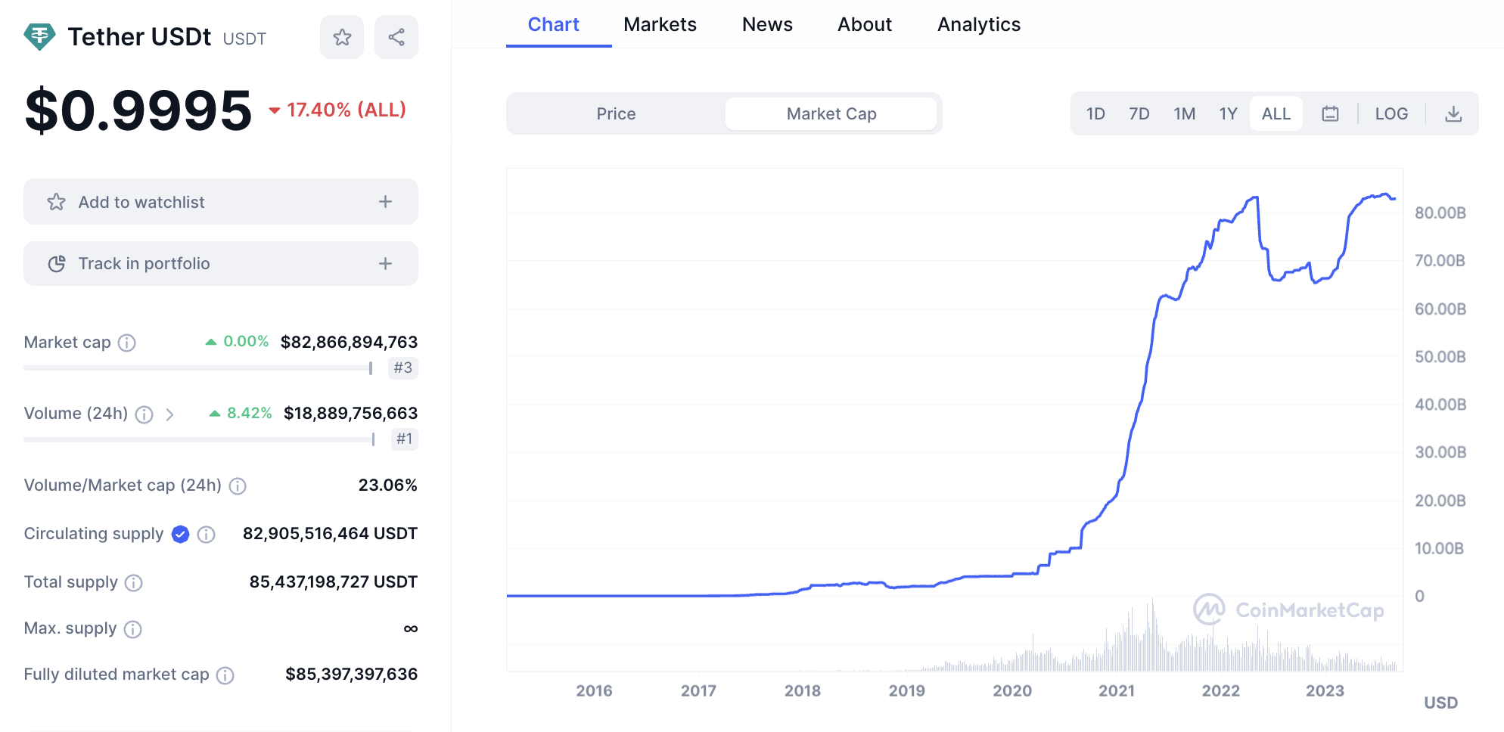Viewport: 1504px width, 732px height.
Task: Expand Volume (24h) chevron arrow
Action: 169,414
